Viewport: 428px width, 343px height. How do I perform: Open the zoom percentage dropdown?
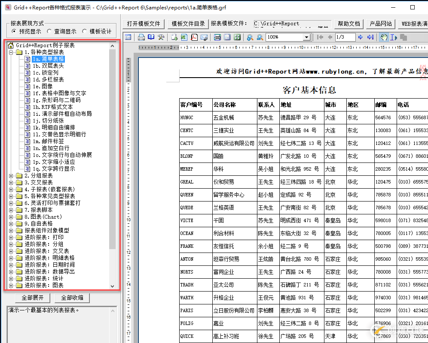(307, 37)
